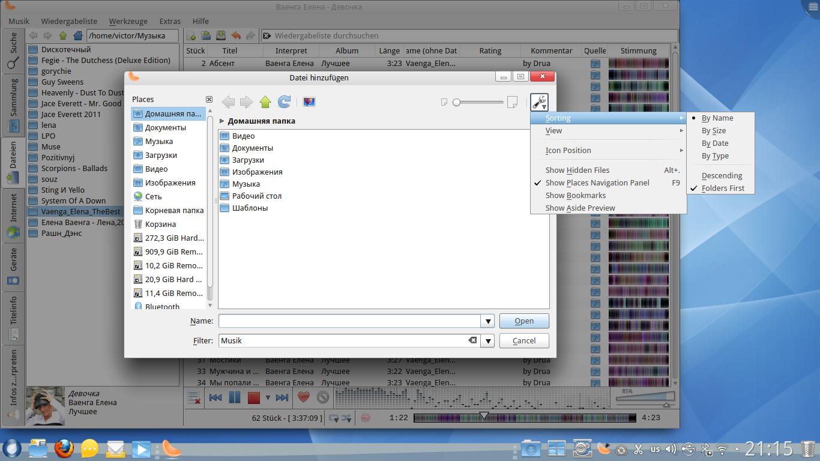Open Firefox from the taskbar

[x=64, y=448]
